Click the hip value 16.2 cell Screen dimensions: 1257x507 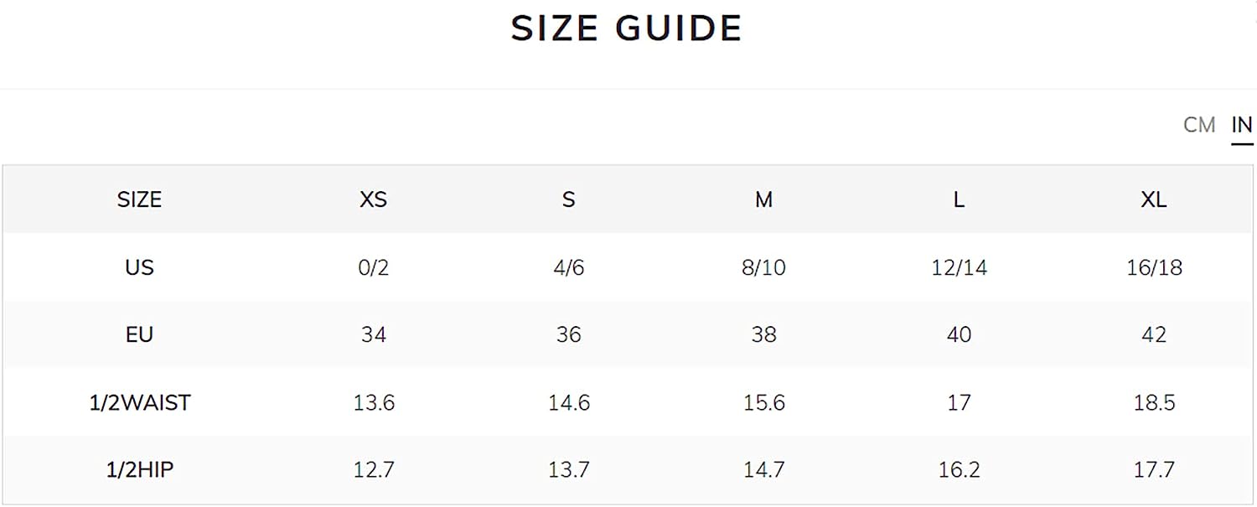pyautogui.click(x=959, y=470)
